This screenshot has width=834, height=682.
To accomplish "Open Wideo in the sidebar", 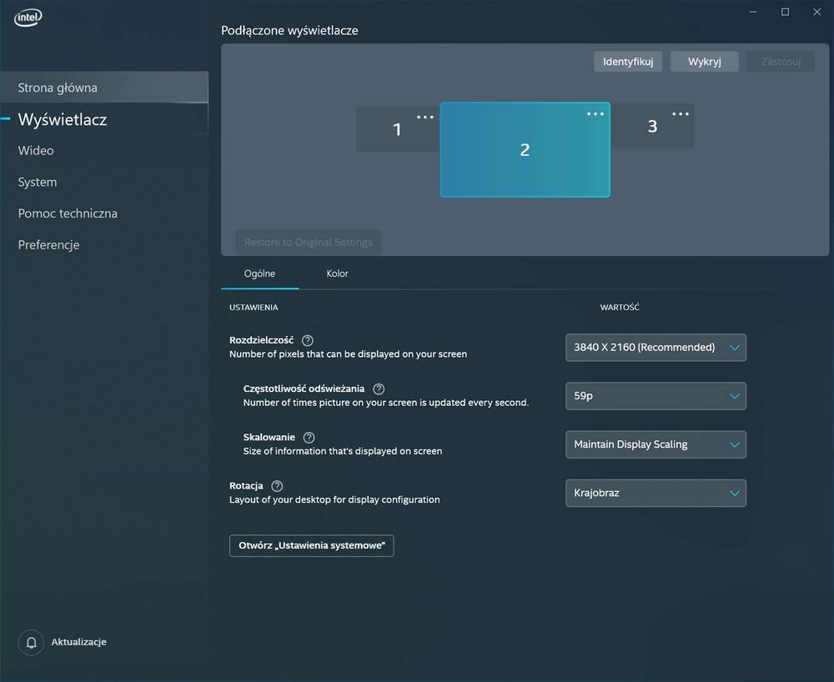I will pos(36,150).
